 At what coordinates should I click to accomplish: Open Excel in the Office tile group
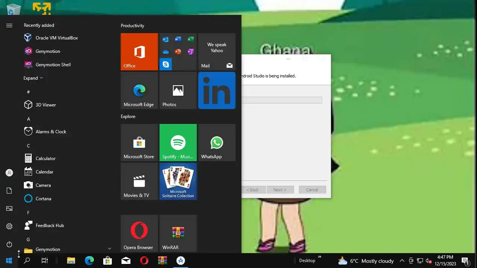190,39
